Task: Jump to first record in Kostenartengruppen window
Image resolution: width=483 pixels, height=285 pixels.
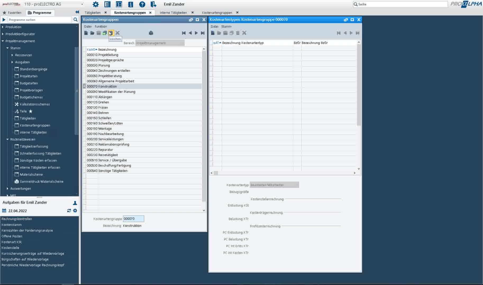Action: (x=184, y=33)
